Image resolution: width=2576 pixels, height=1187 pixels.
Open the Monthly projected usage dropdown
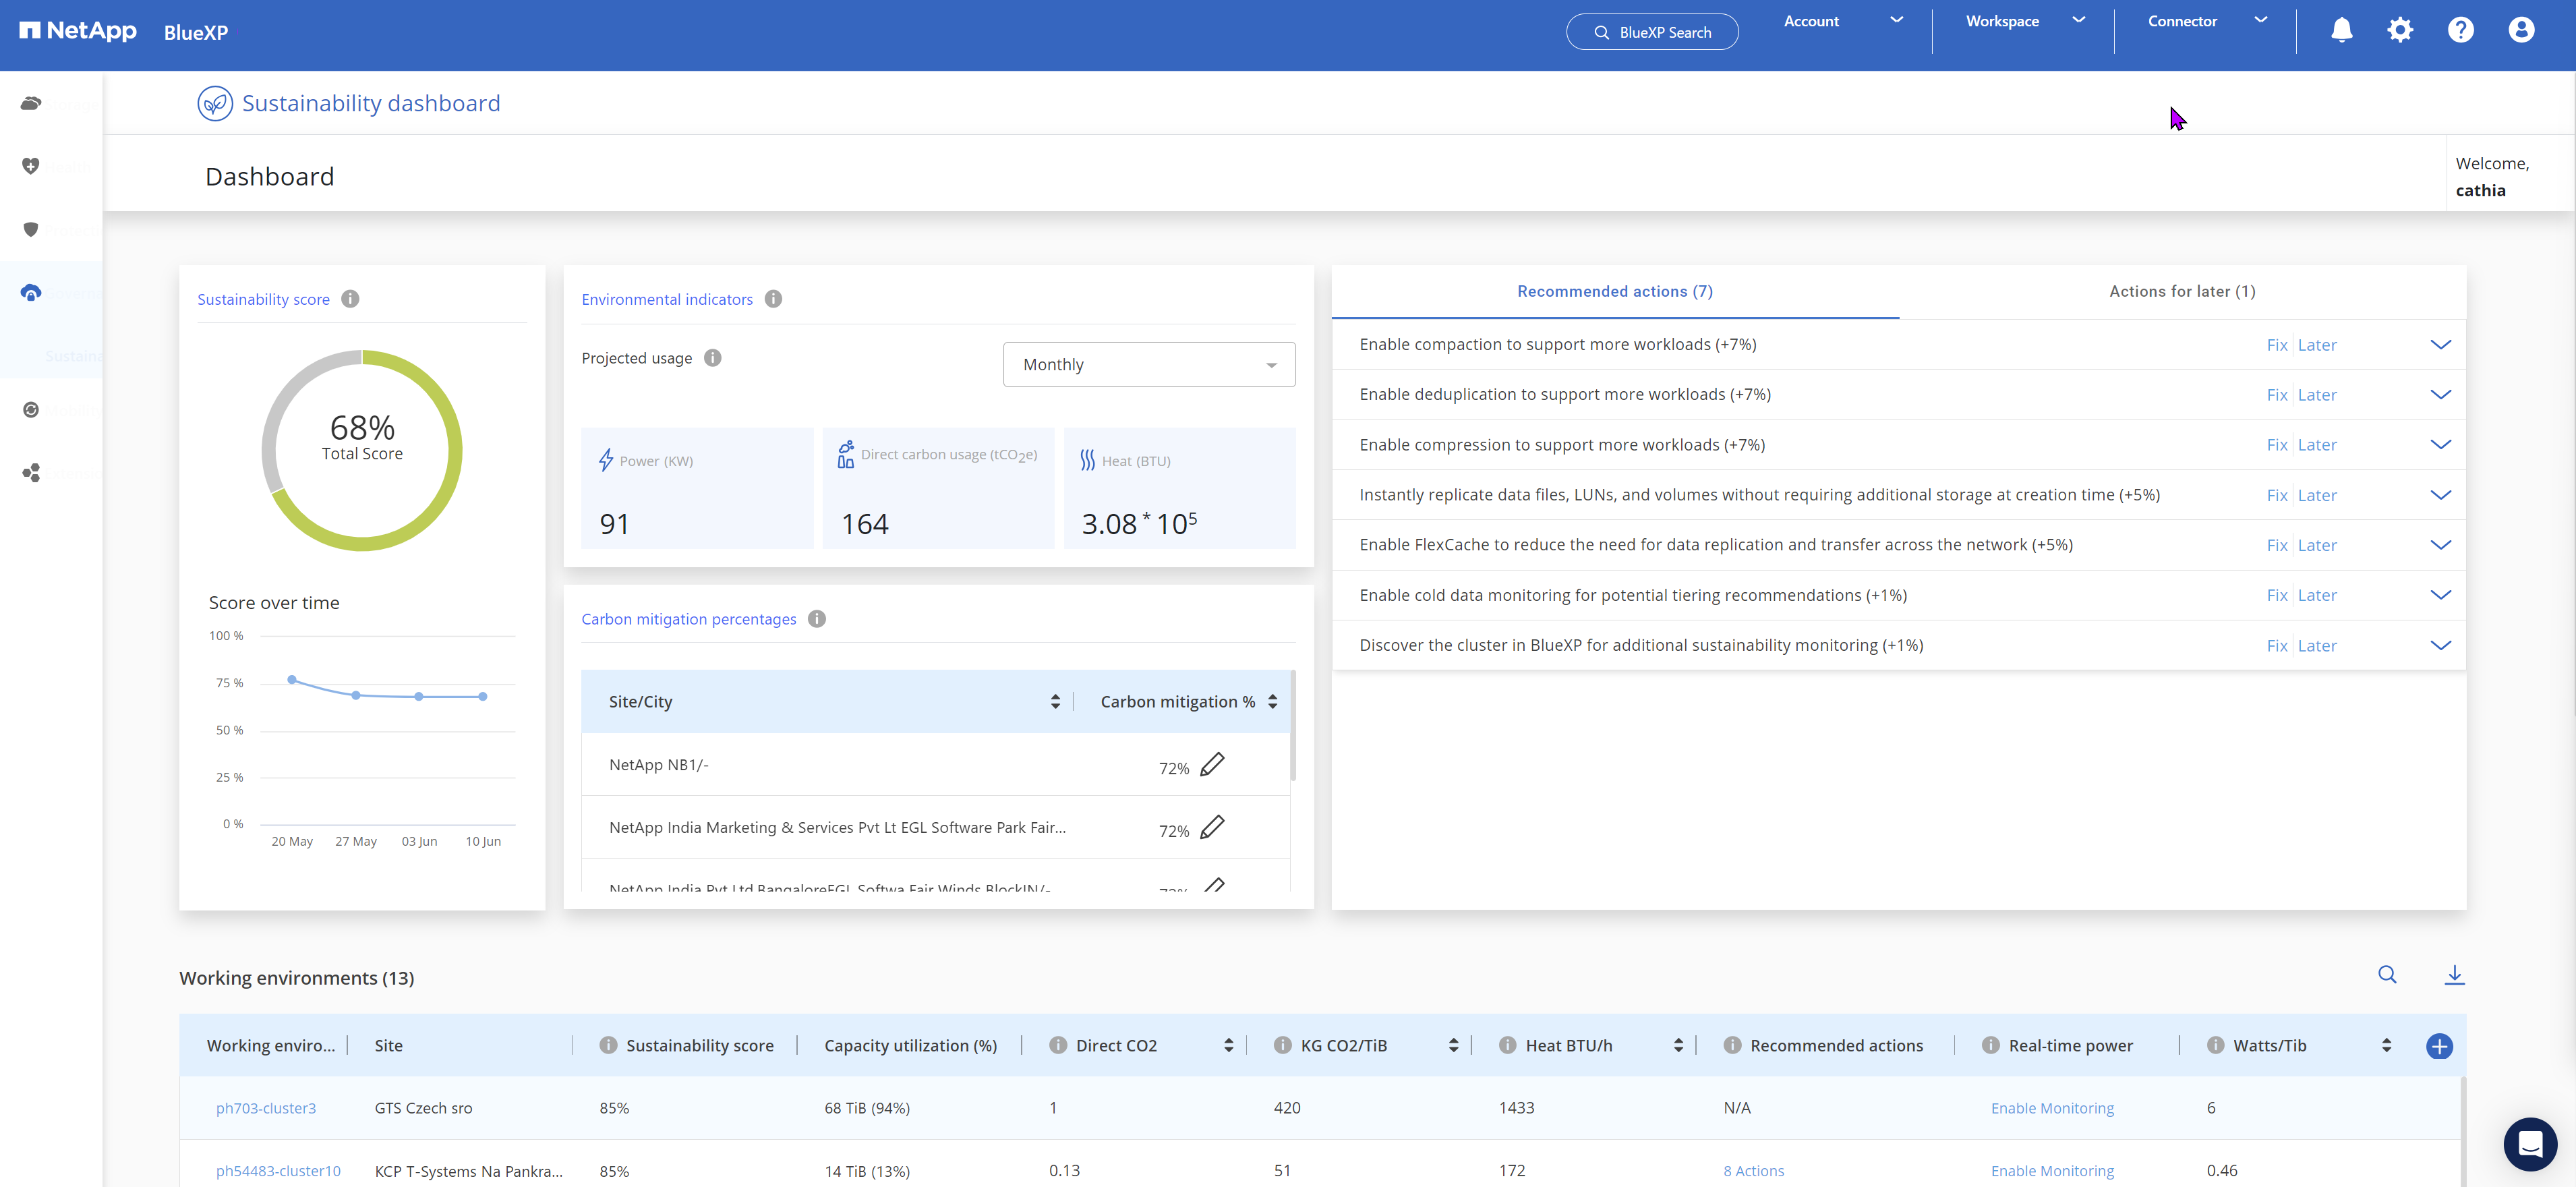tap(1149, 365)
